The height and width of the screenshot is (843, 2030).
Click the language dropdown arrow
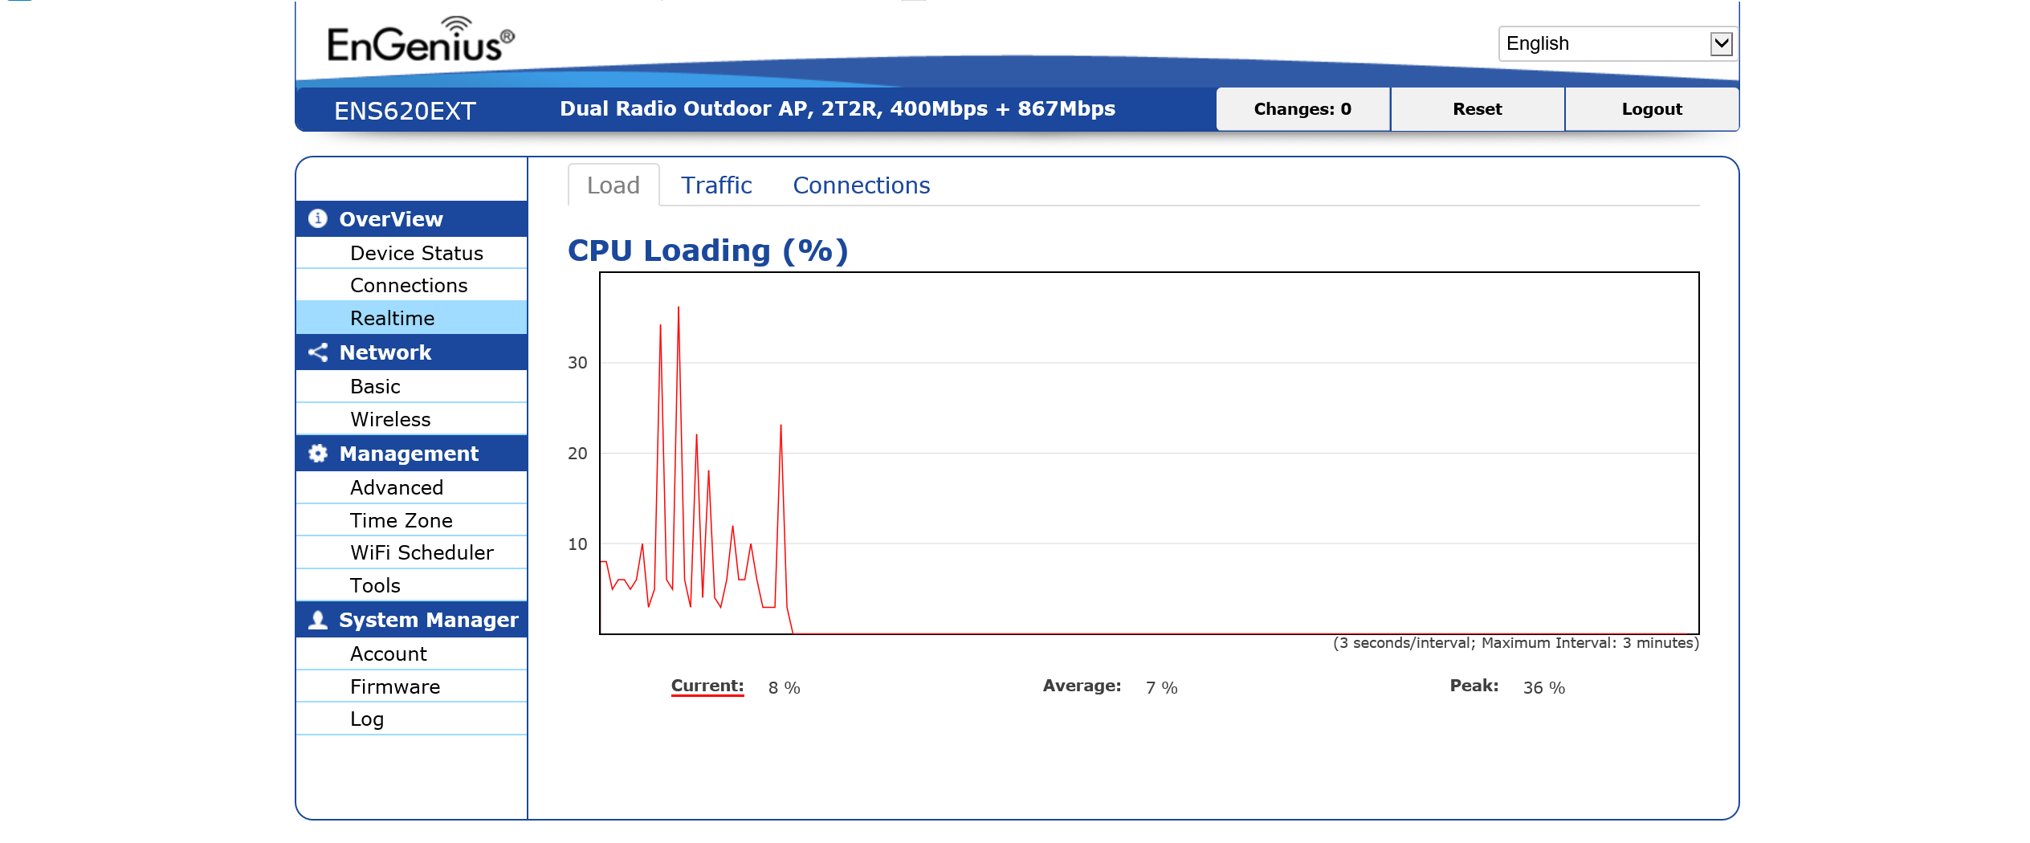click(x=1721, y=43)
